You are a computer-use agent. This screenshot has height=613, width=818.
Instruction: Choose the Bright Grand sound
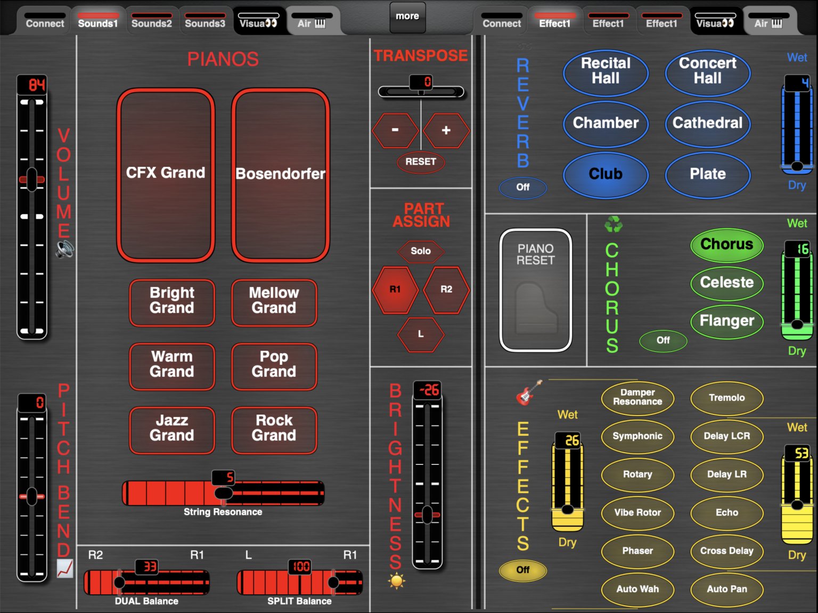(172, 302)
